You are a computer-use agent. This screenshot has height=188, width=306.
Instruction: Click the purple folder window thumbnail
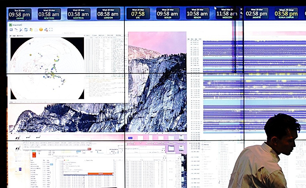coord(171,148)
